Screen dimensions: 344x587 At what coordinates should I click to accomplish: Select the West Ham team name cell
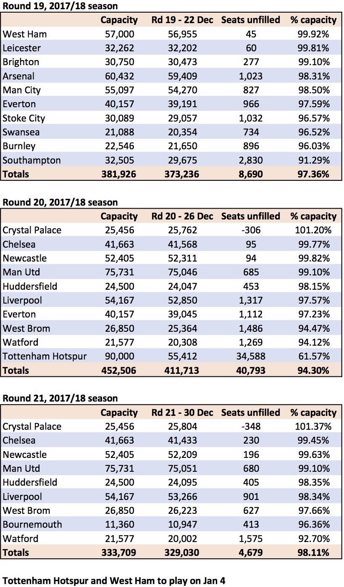pos(25,34)
